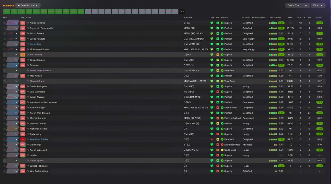Select the S1 substitute slot
Screen dimensions: 331x184
[88, 11]
